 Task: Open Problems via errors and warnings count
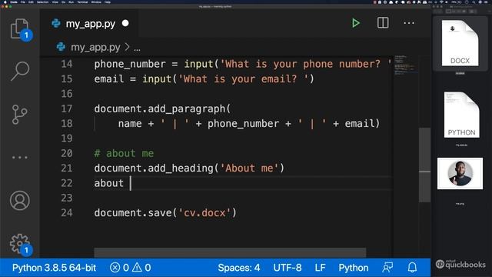pyautogui.click(x=130, y=268)
